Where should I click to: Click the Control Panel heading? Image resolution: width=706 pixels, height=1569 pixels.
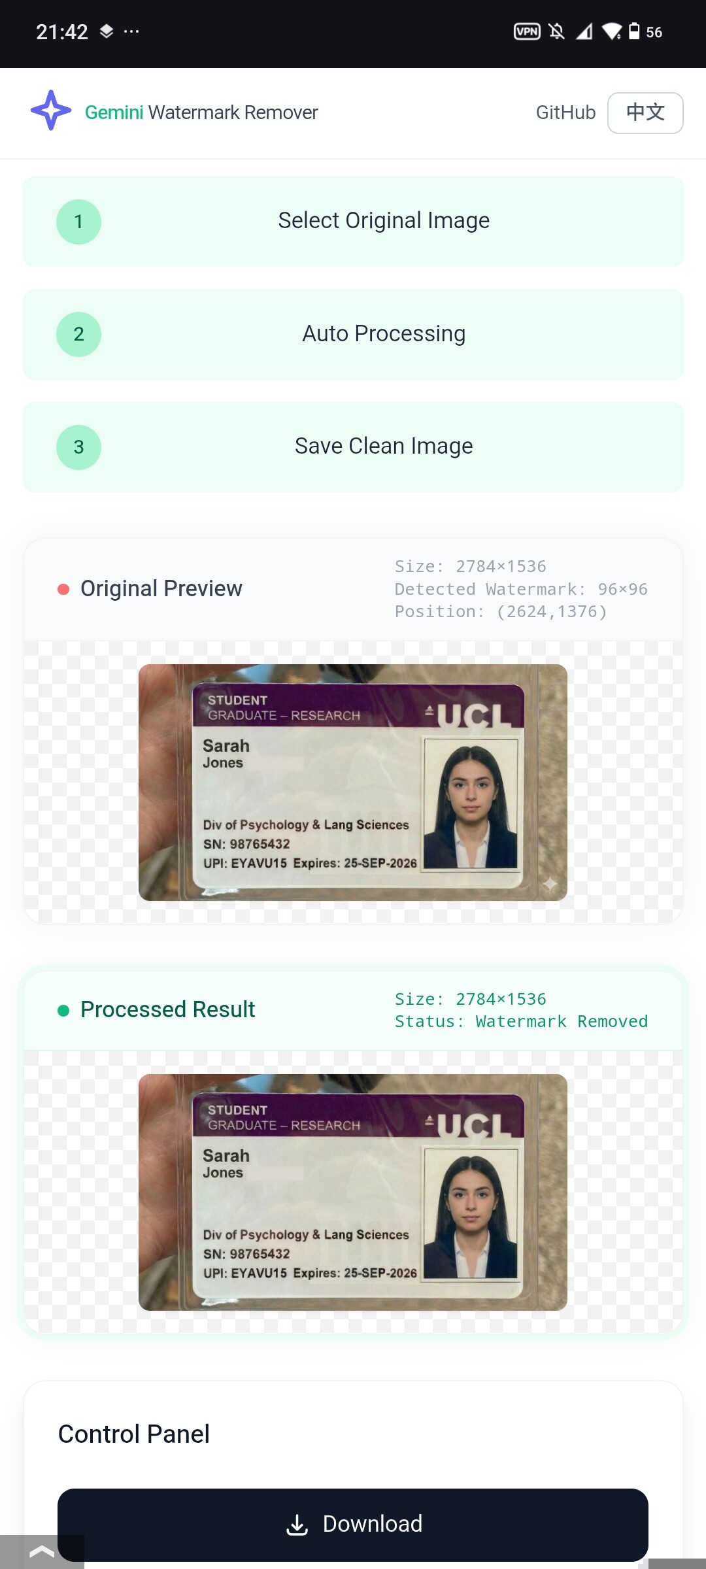coord(134,1434)
